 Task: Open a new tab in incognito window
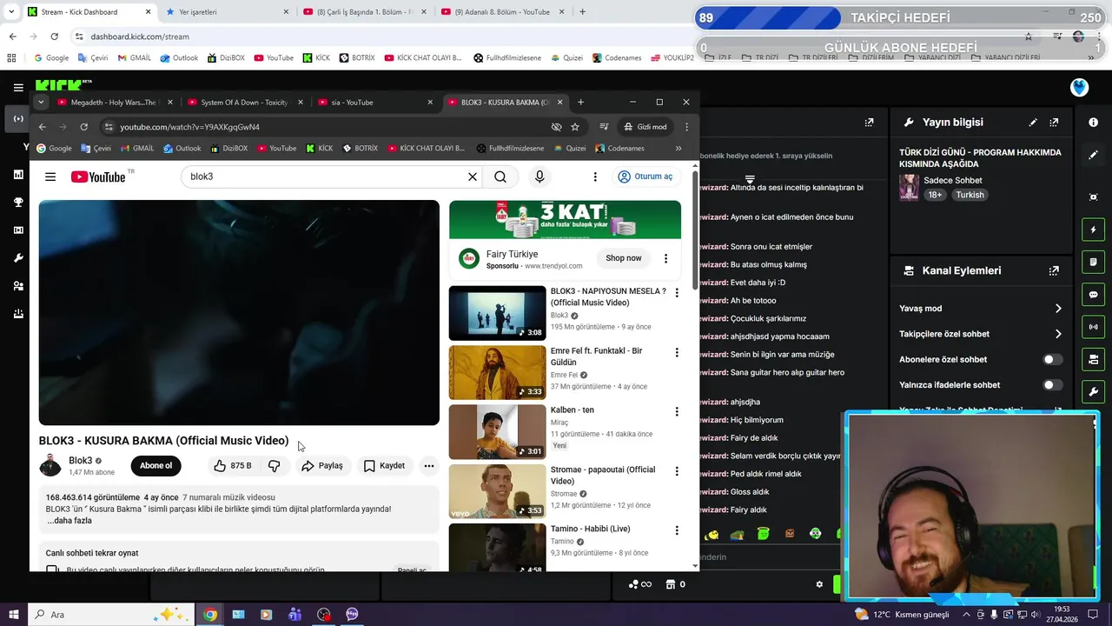580,102
